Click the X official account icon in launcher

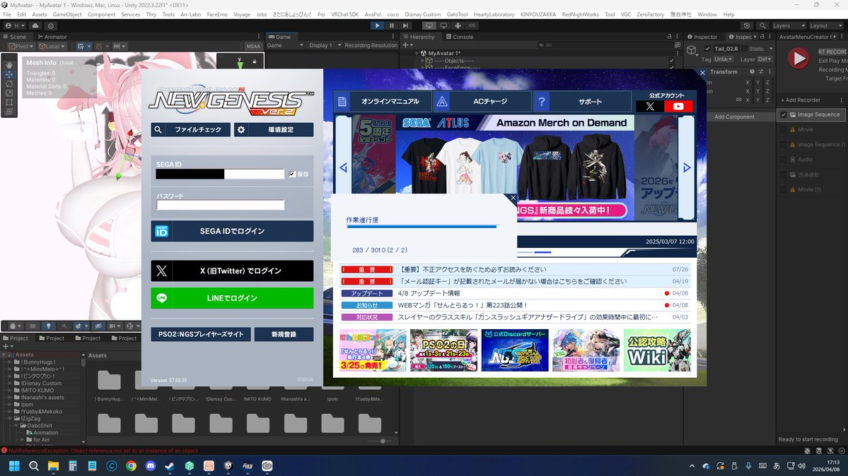point(650,107)
